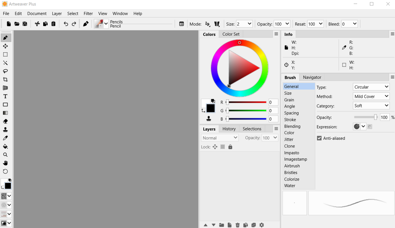Open the brush editor list icon
The height and width of the screenshot is (228, 395).
[181, 24]
